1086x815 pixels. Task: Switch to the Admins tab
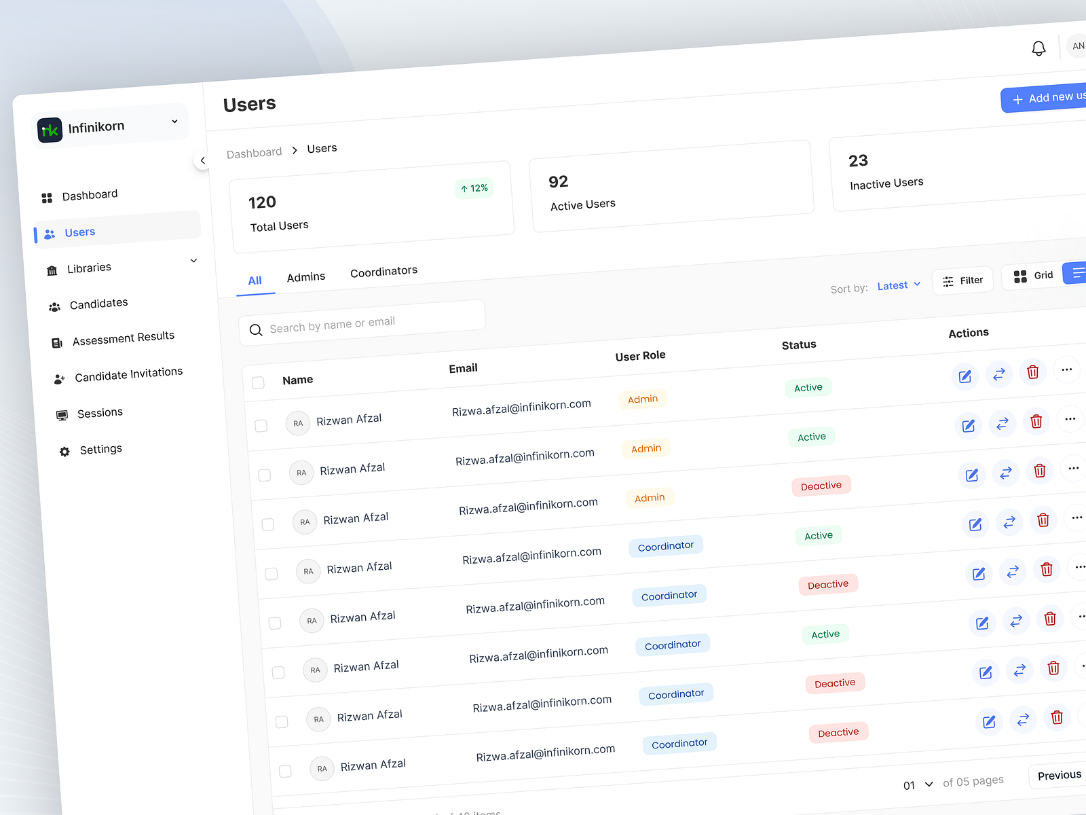[x=306, y=277]
